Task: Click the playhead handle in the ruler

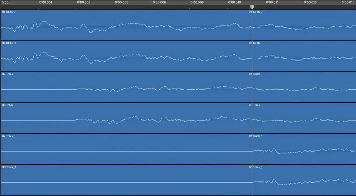Action: pos(252,7)
